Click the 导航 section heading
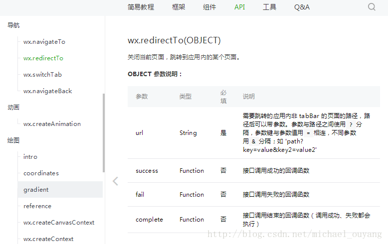 click(x=13, y=25)
